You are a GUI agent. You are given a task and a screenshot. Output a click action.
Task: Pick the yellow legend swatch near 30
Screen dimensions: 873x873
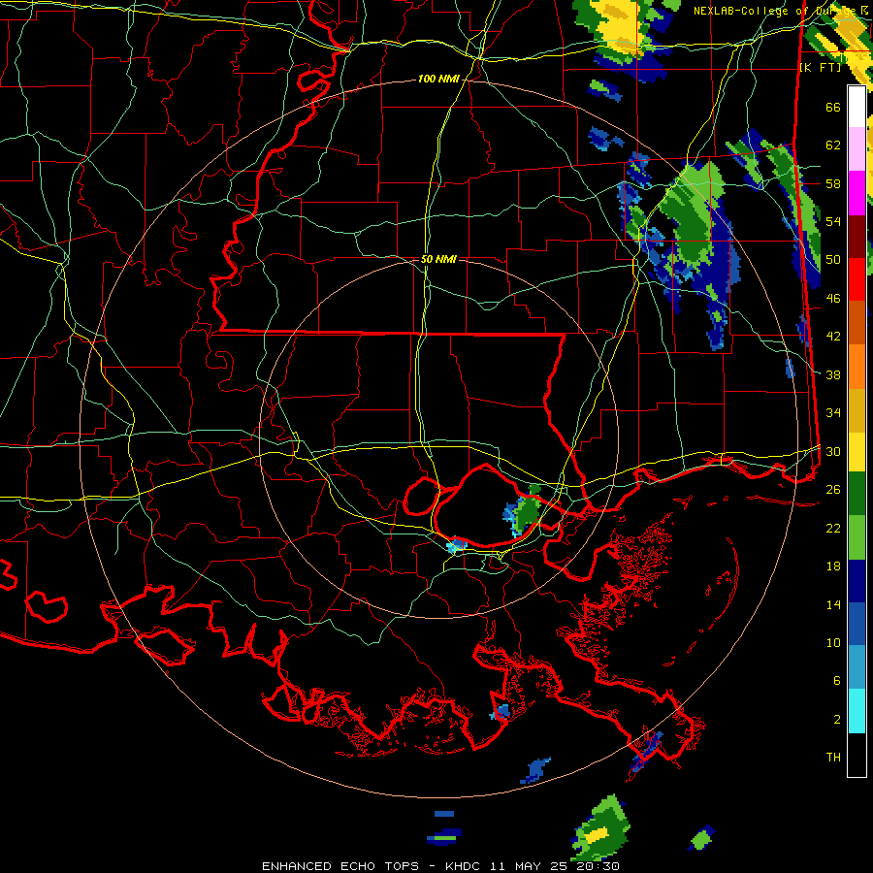coord(857,452)
